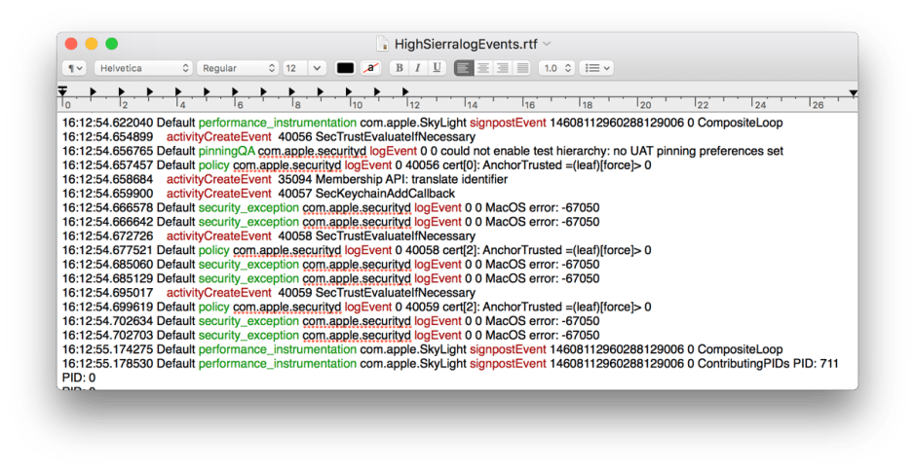
Task: Click the document file icon in title bar
Action: [x=382, y=44]
